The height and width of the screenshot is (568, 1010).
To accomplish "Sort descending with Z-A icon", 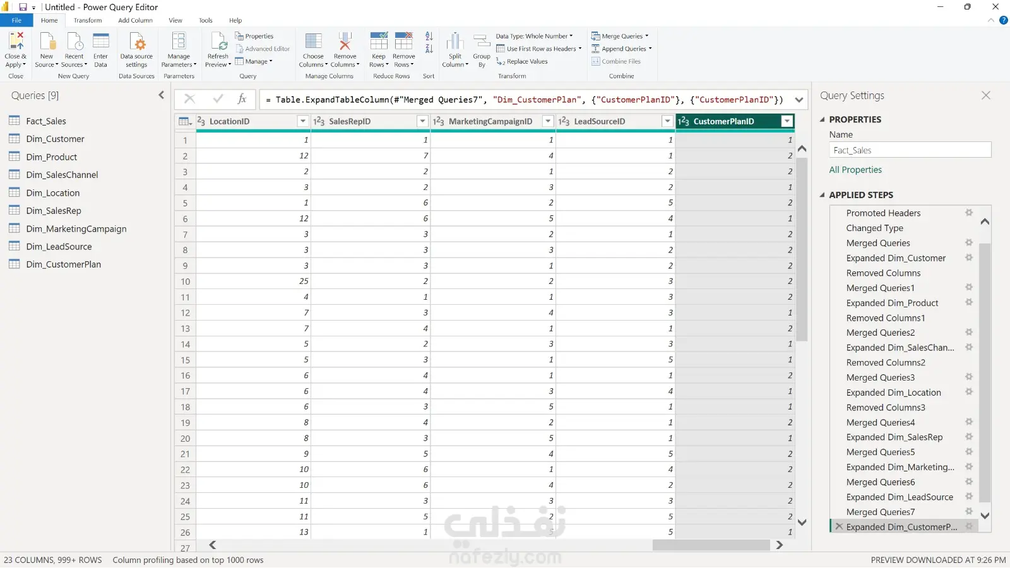I will pos(429,49).
